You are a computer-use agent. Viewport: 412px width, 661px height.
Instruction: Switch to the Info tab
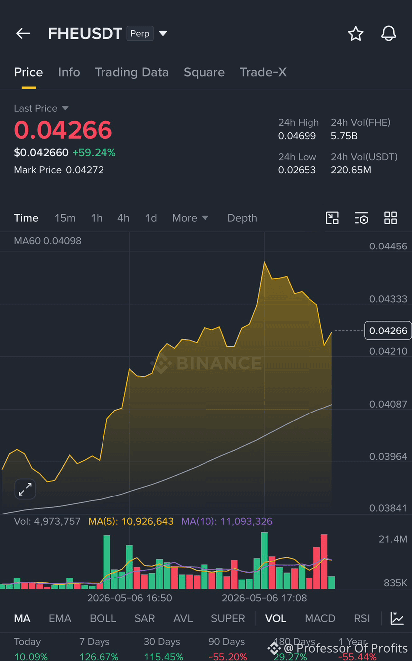tap(69, 72)
